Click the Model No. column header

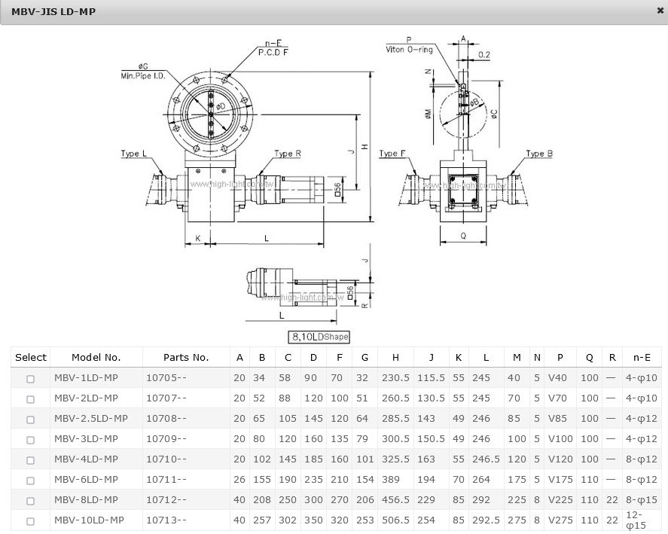[96, 357]
